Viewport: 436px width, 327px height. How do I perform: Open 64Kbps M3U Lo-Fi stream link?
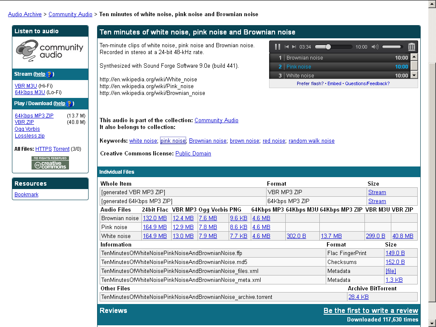click(30, 92)
